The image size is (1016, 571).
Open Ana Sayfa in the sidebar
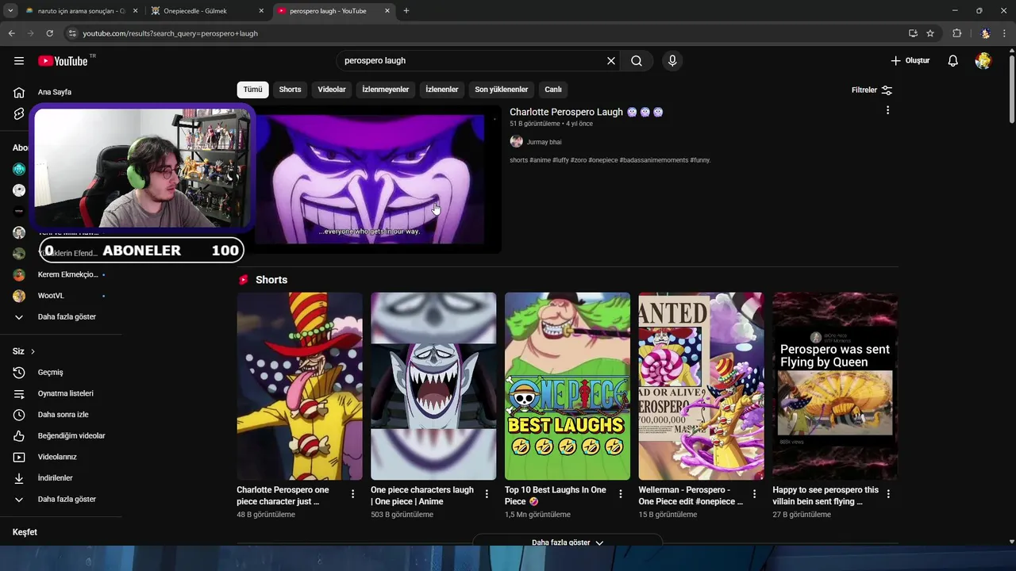tap(55, 92)
